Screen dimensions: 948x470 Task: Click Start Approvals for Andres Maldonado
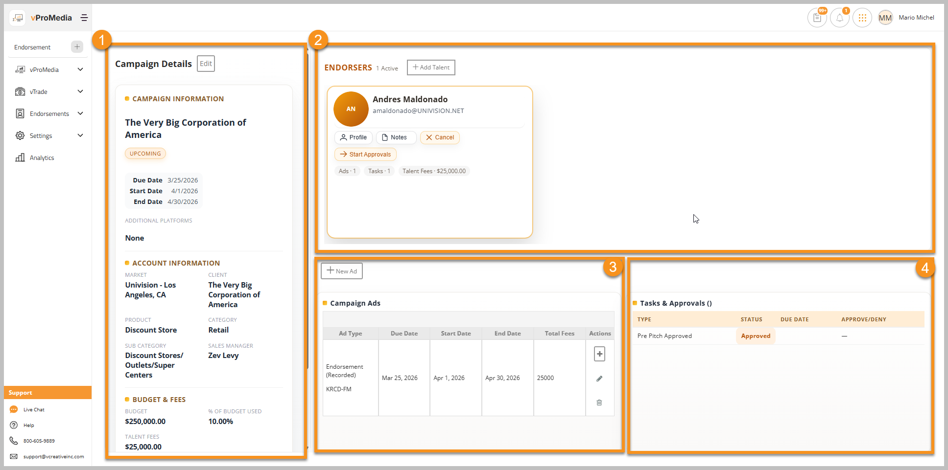point(365,155)
